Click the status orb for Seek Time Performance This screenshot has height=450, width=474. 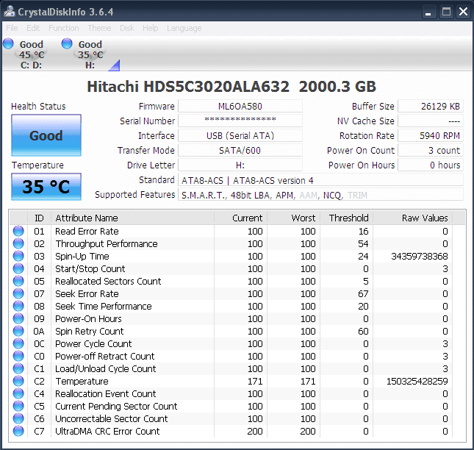(x=18, y=306)
